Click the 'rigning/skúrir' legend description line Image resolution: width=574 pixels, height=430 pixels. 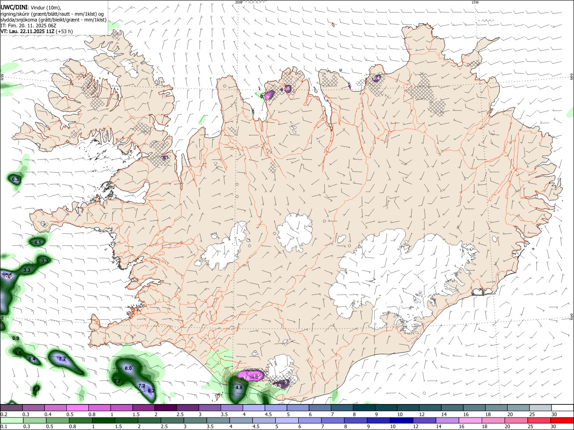click(x=52, y=14)
